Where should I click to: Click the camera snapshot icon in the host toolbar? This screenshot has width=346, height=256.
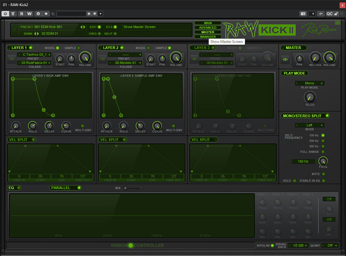303,13
